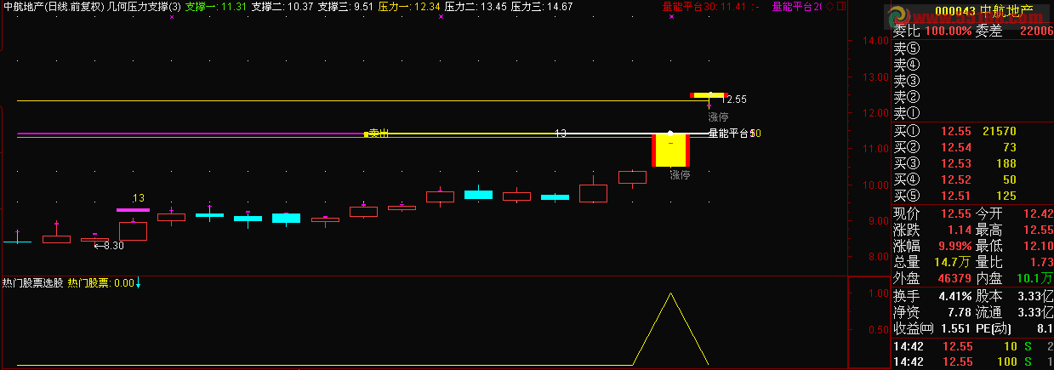This screenshot has width=1054, height=370.
Task: Click the magenta 量能平台20 label
Action: [796, 6]
